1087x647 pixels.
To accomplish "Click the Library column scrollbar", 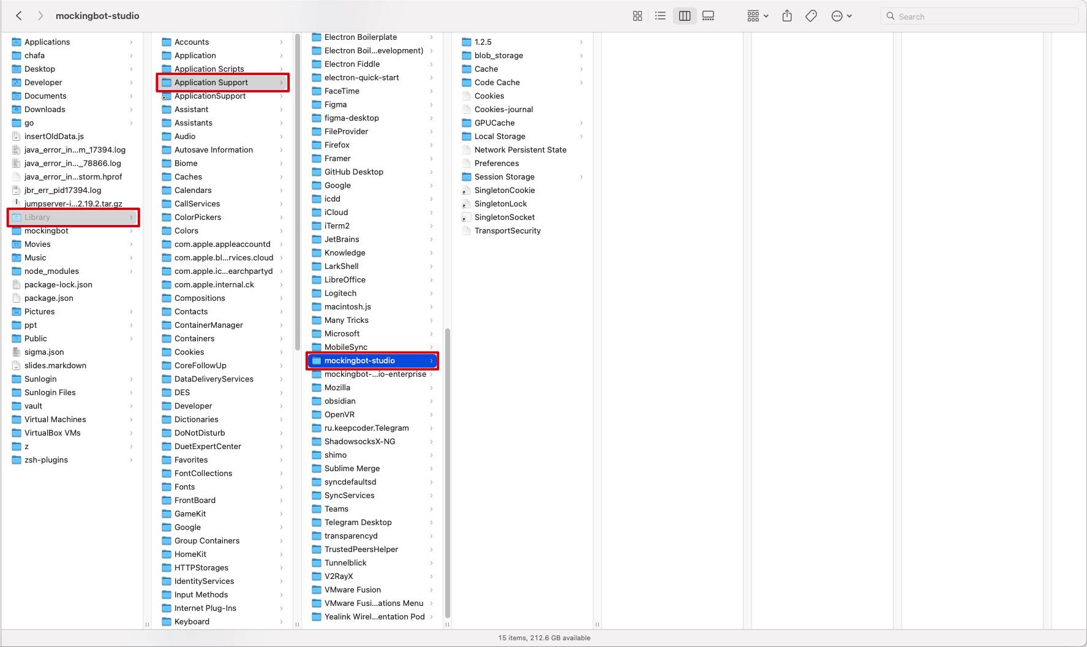I will click(x=298, y=192).
